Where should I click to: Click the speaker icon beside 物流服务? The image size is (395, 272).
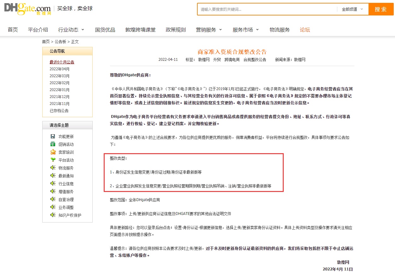pyautogui.click(x=53, y=168)
